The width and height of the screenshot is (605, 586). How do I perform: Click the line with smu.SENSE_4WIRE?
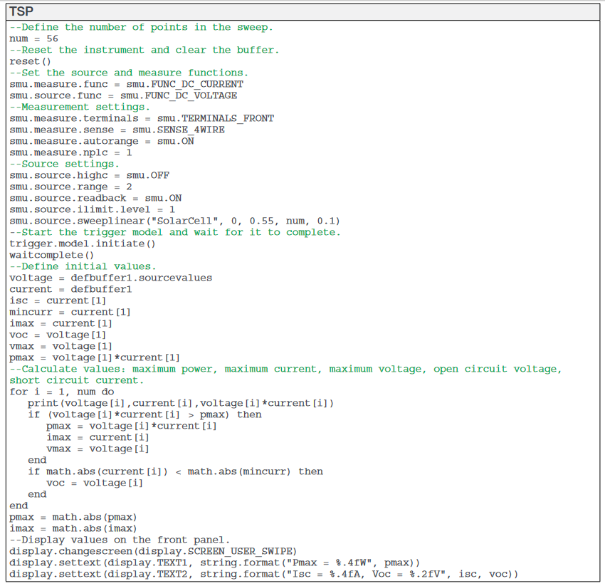coord(117,130)
